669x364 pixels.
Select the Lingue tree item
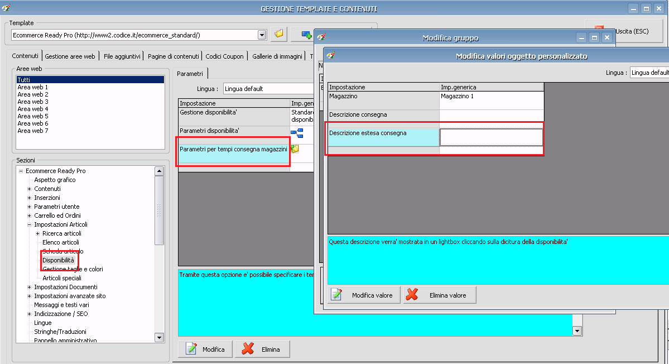click(42, 323)
